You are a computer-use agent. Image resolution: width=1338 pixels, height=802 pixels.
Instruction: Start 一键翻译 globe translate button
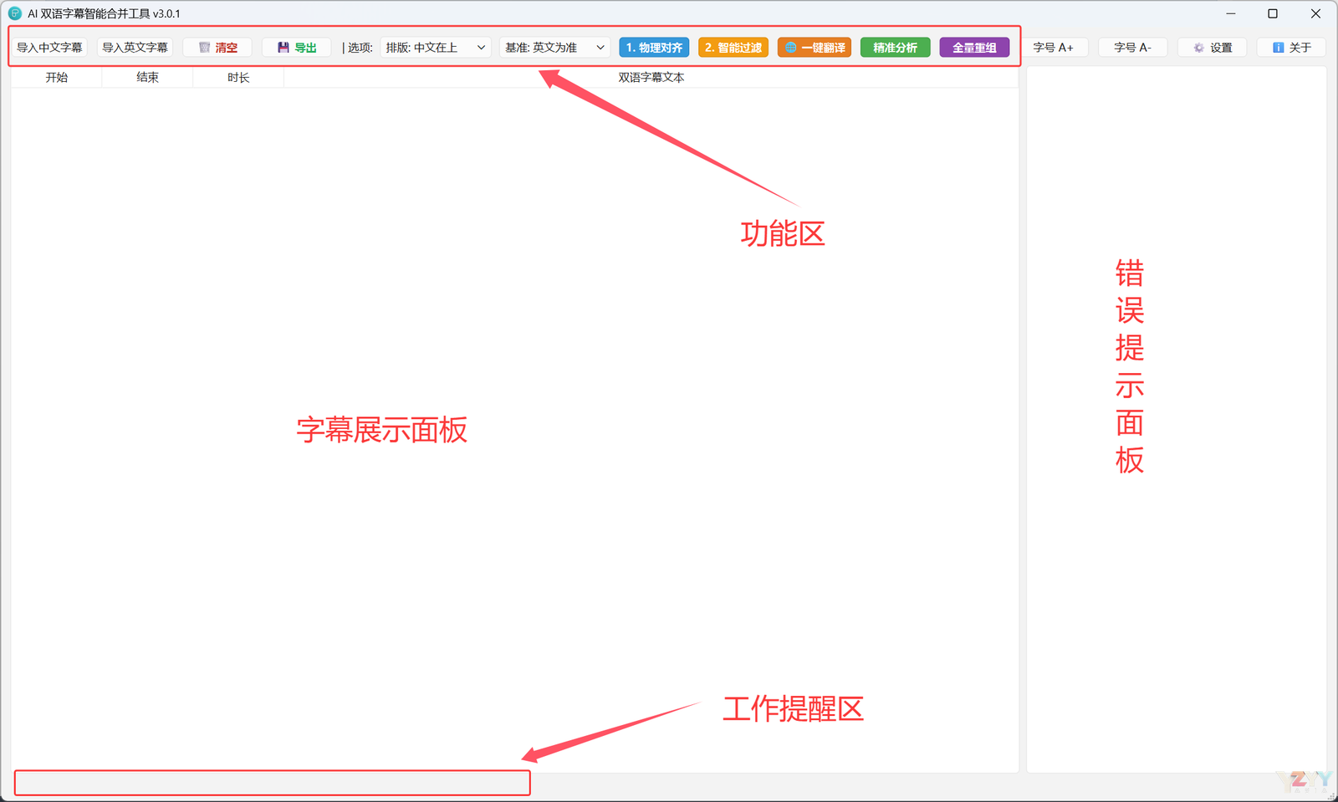pos(814,48)
